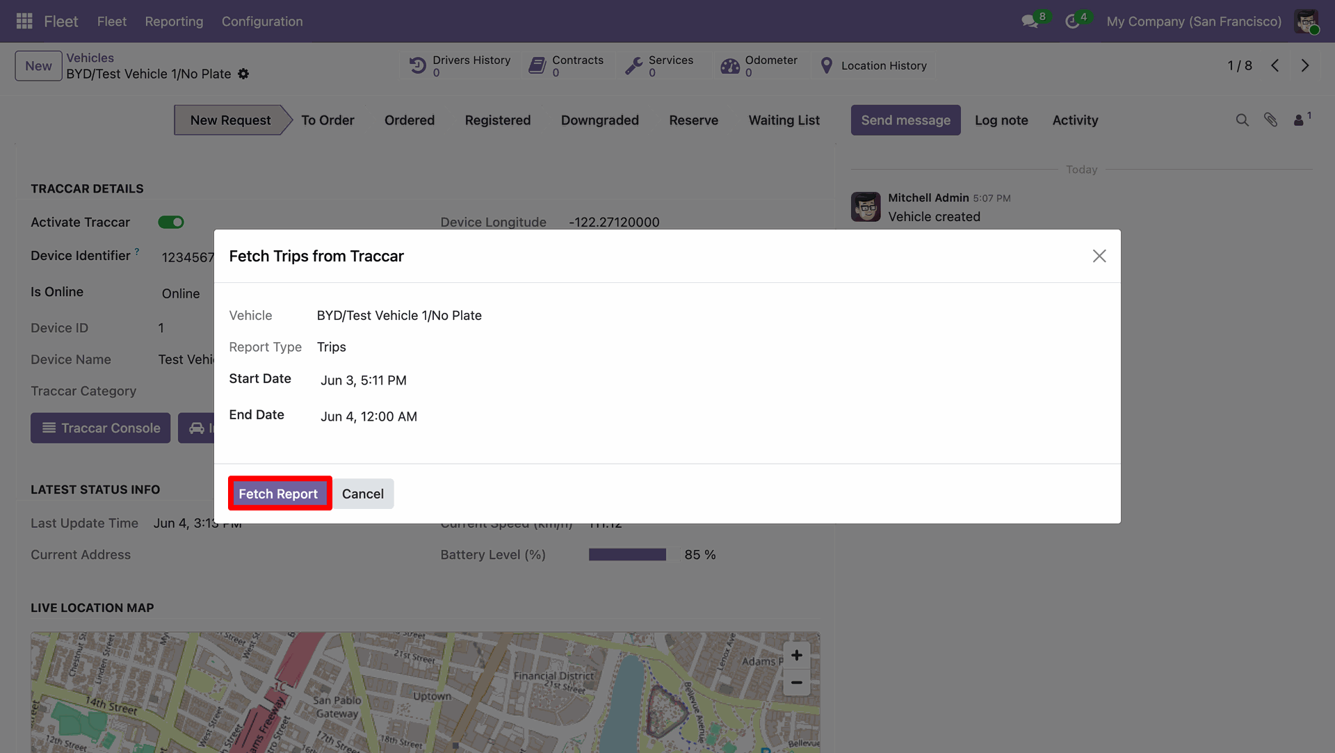Open the apps grid menu icon
The height and width of the screenshot is (753, 1335).
pos(24,22)
